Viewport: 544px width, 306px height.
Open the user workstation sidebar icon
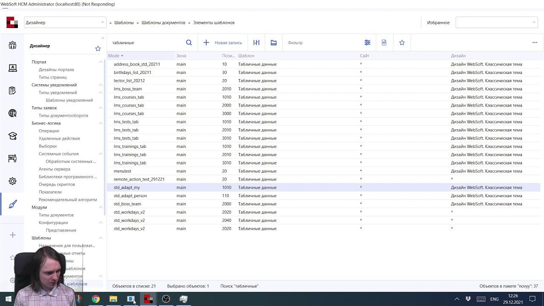12,68
